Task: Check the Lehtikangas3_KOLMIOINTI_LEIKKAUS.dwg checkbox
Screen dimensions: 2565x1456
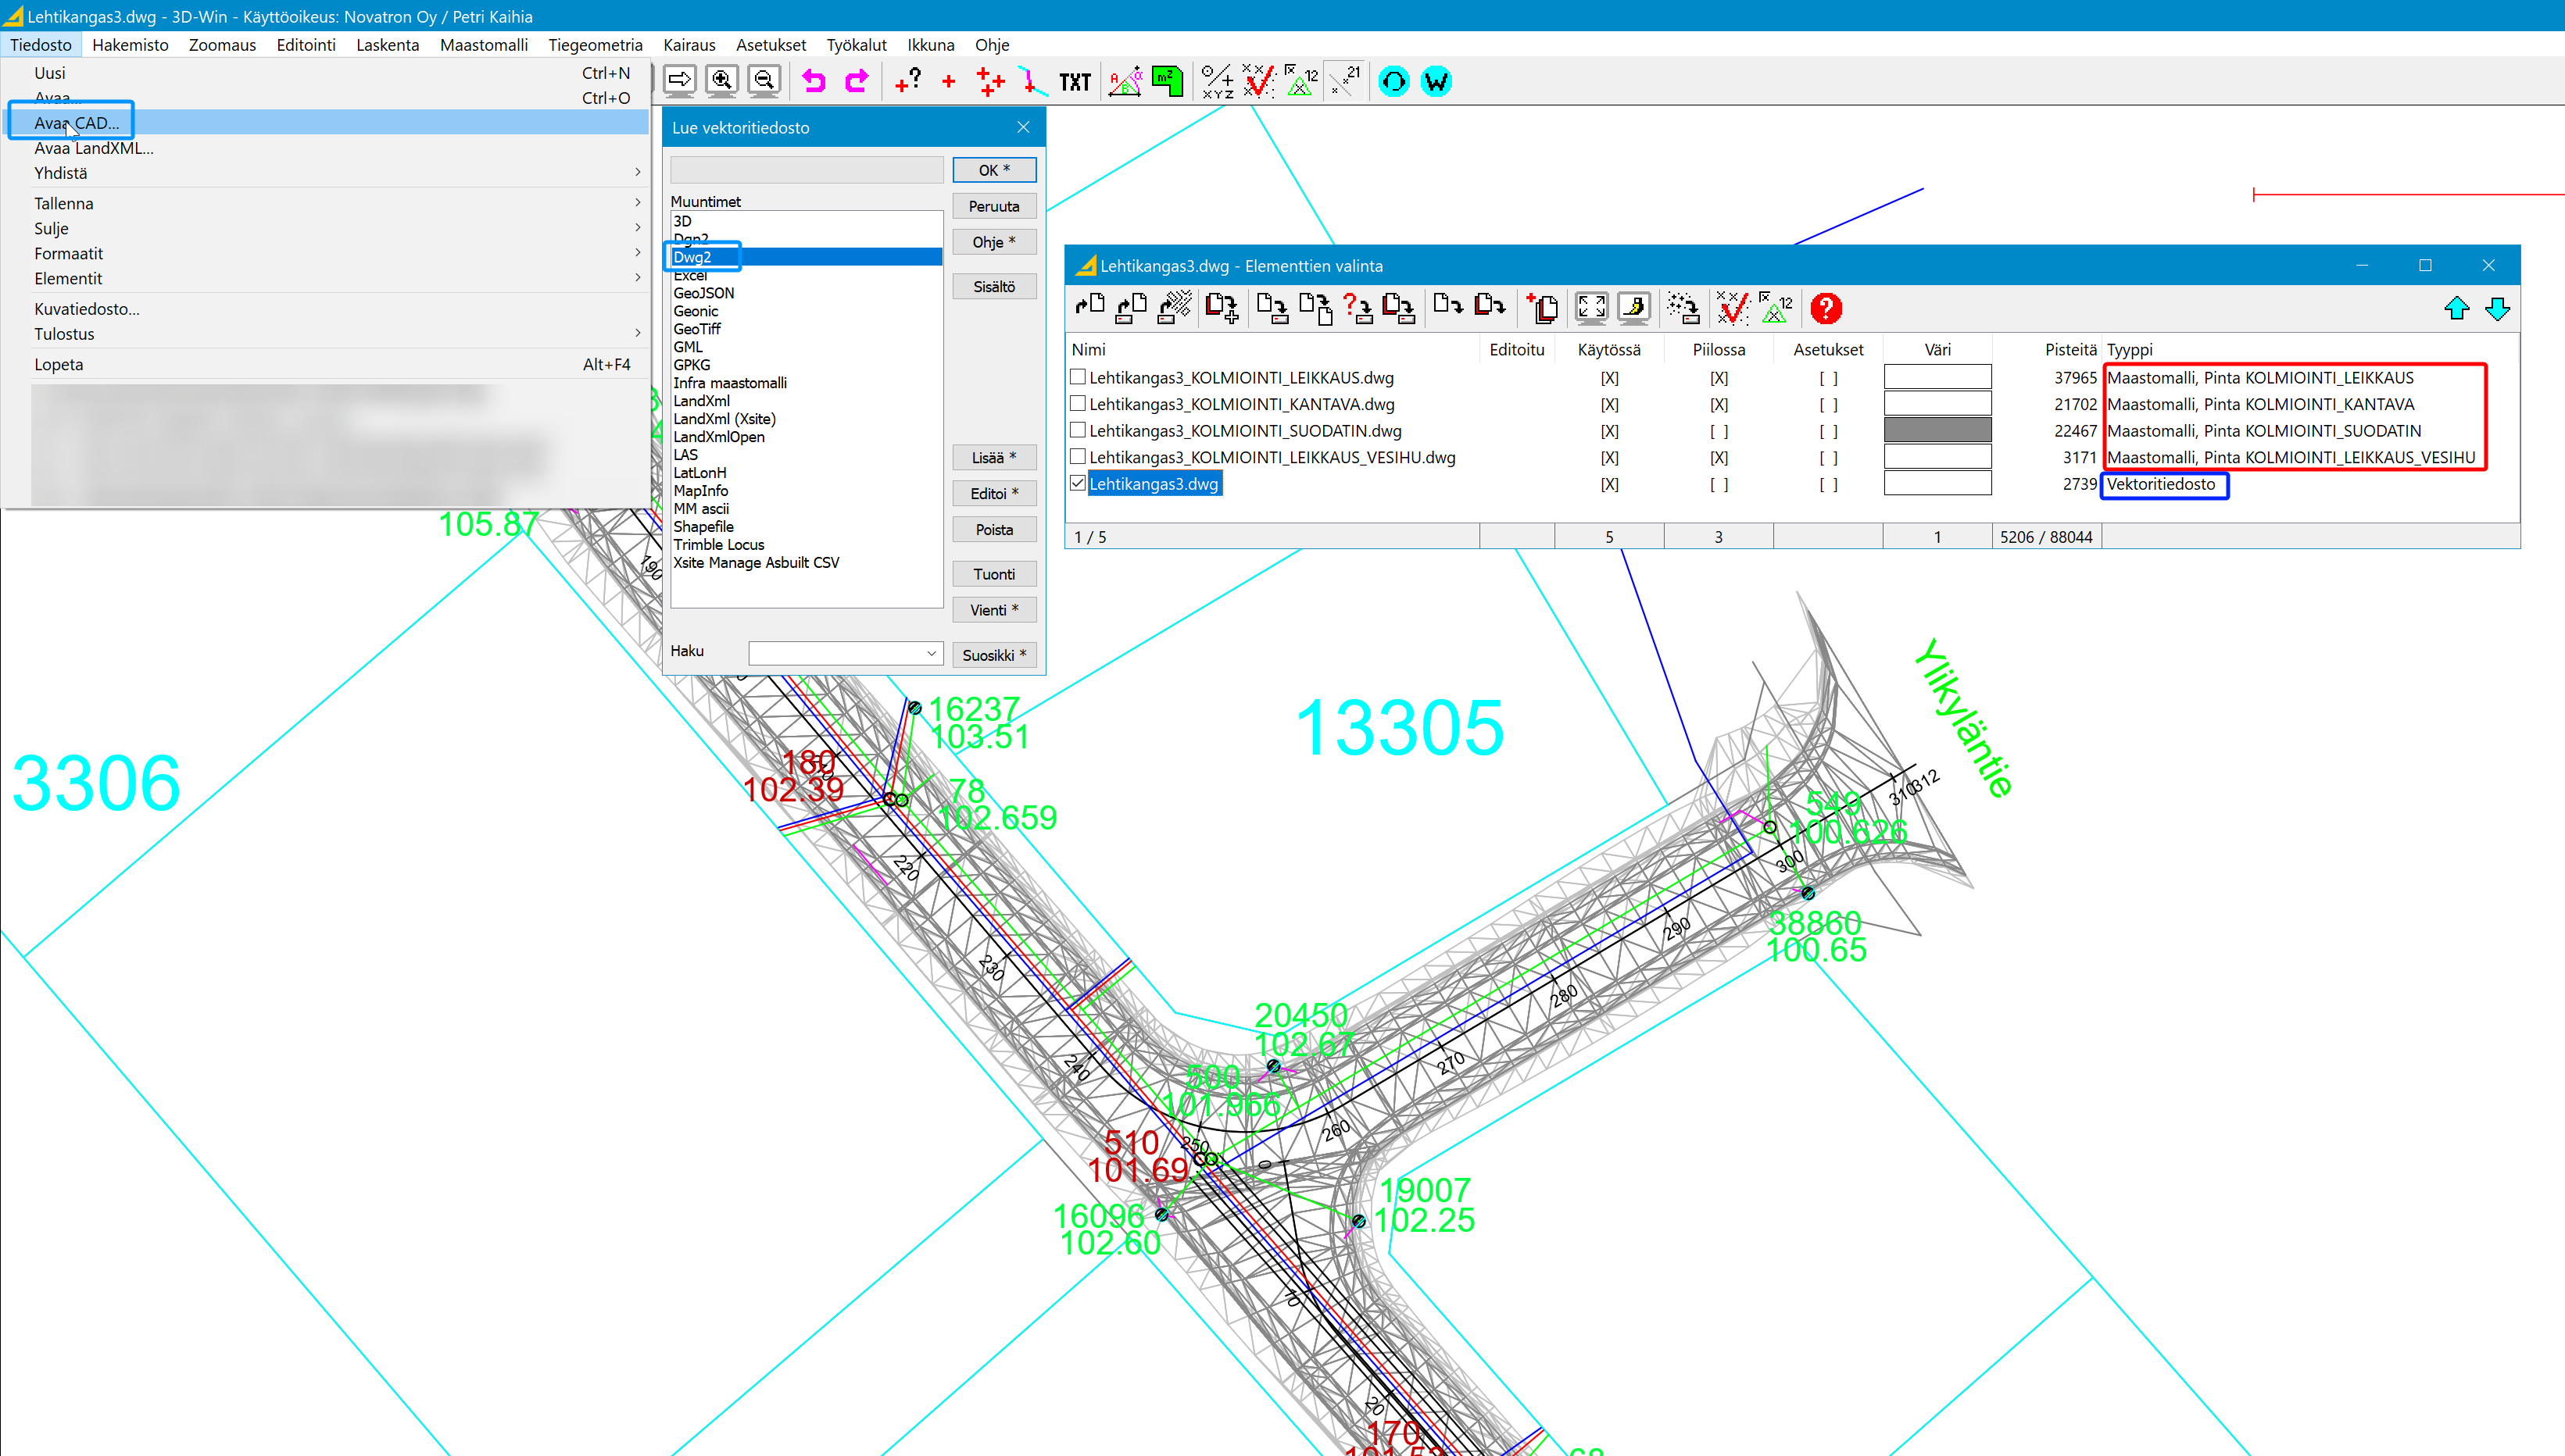Action: 1078,377
